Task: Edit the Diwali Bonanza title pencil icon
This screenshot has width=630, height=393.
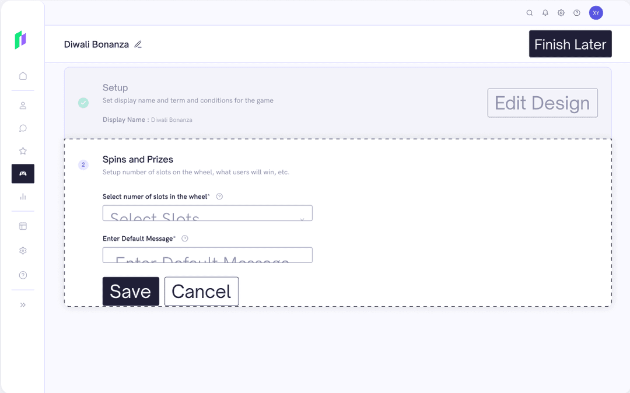Action: [138, 44]
